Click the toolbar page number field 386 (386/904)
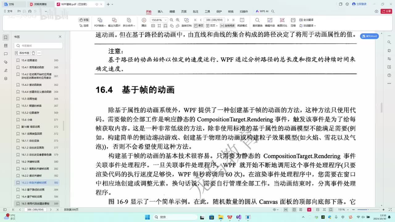 pyautogui.click(x=214, y=20)
